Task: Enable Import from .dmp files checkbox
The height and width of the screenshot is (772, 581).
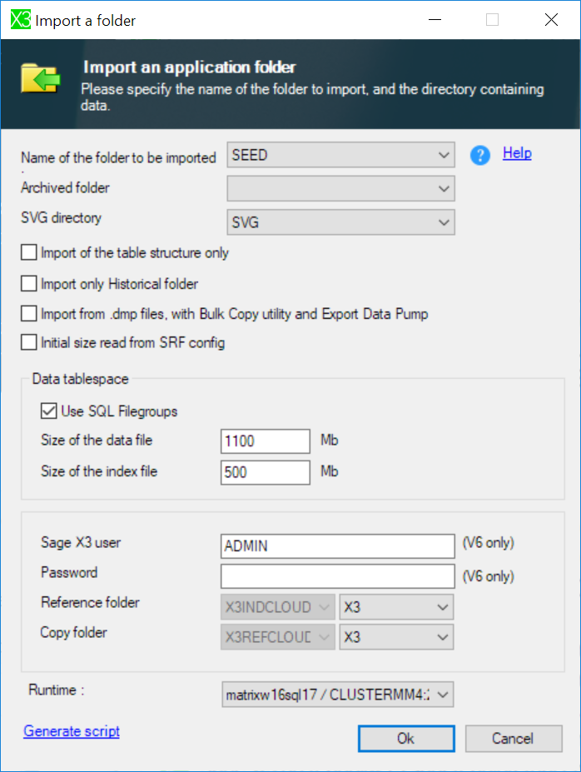Action: click(28, 314)
